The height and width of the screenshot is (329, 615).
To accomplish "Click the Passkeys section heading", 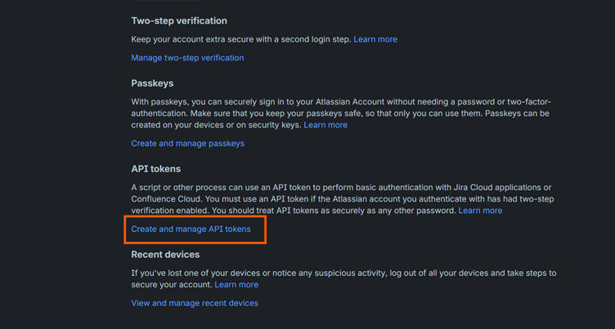I will point(152,83).
